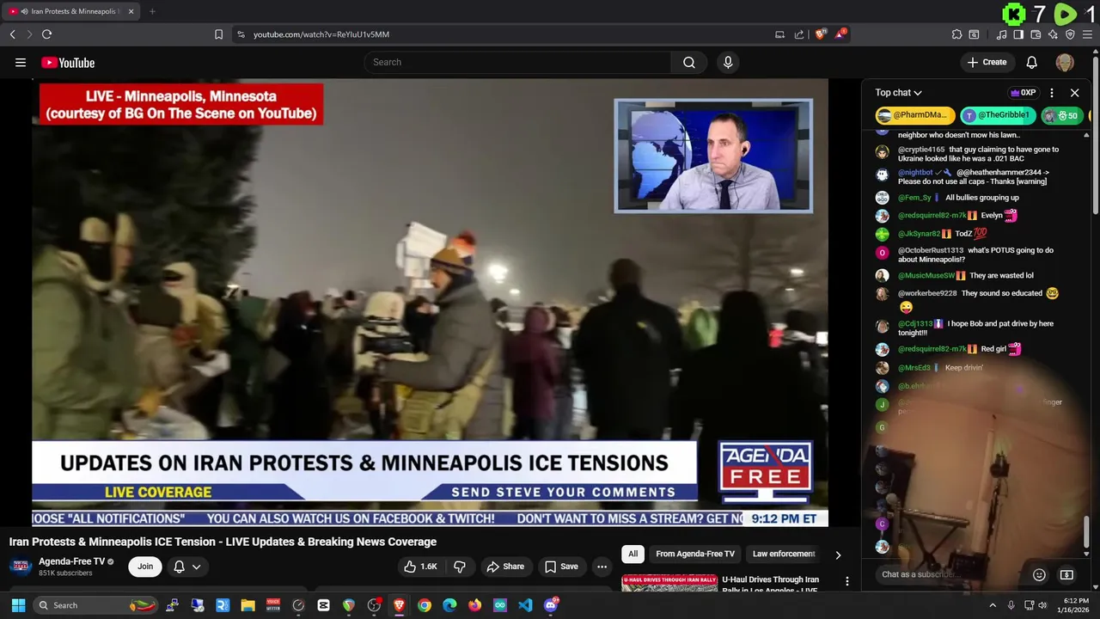Toggle channel notification bell for Agenda-Free TV
The width and height of the screenshot is (1100, 619).
point(179,567)
